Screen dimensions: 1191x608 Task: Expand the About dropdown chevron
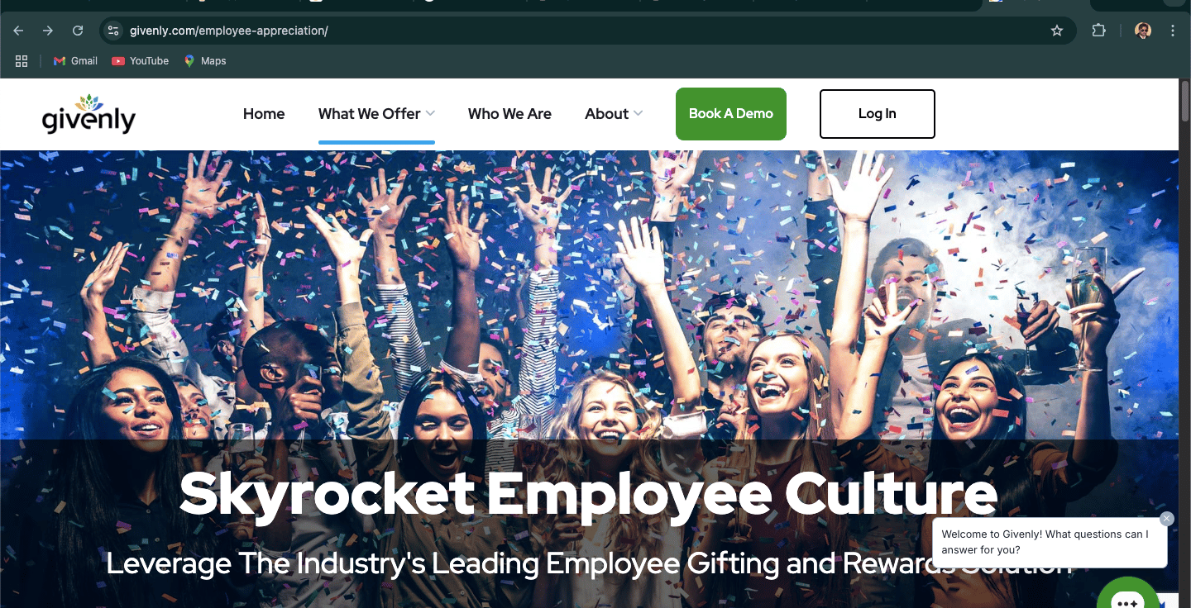click(638, 114)
